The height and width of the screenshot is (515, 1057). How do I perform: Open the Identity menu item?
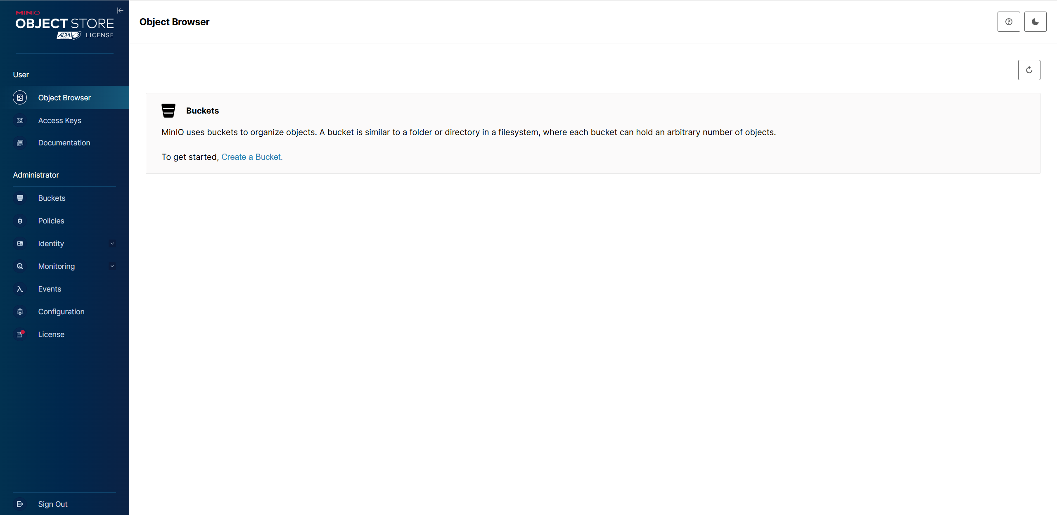(x=51, y=244)
